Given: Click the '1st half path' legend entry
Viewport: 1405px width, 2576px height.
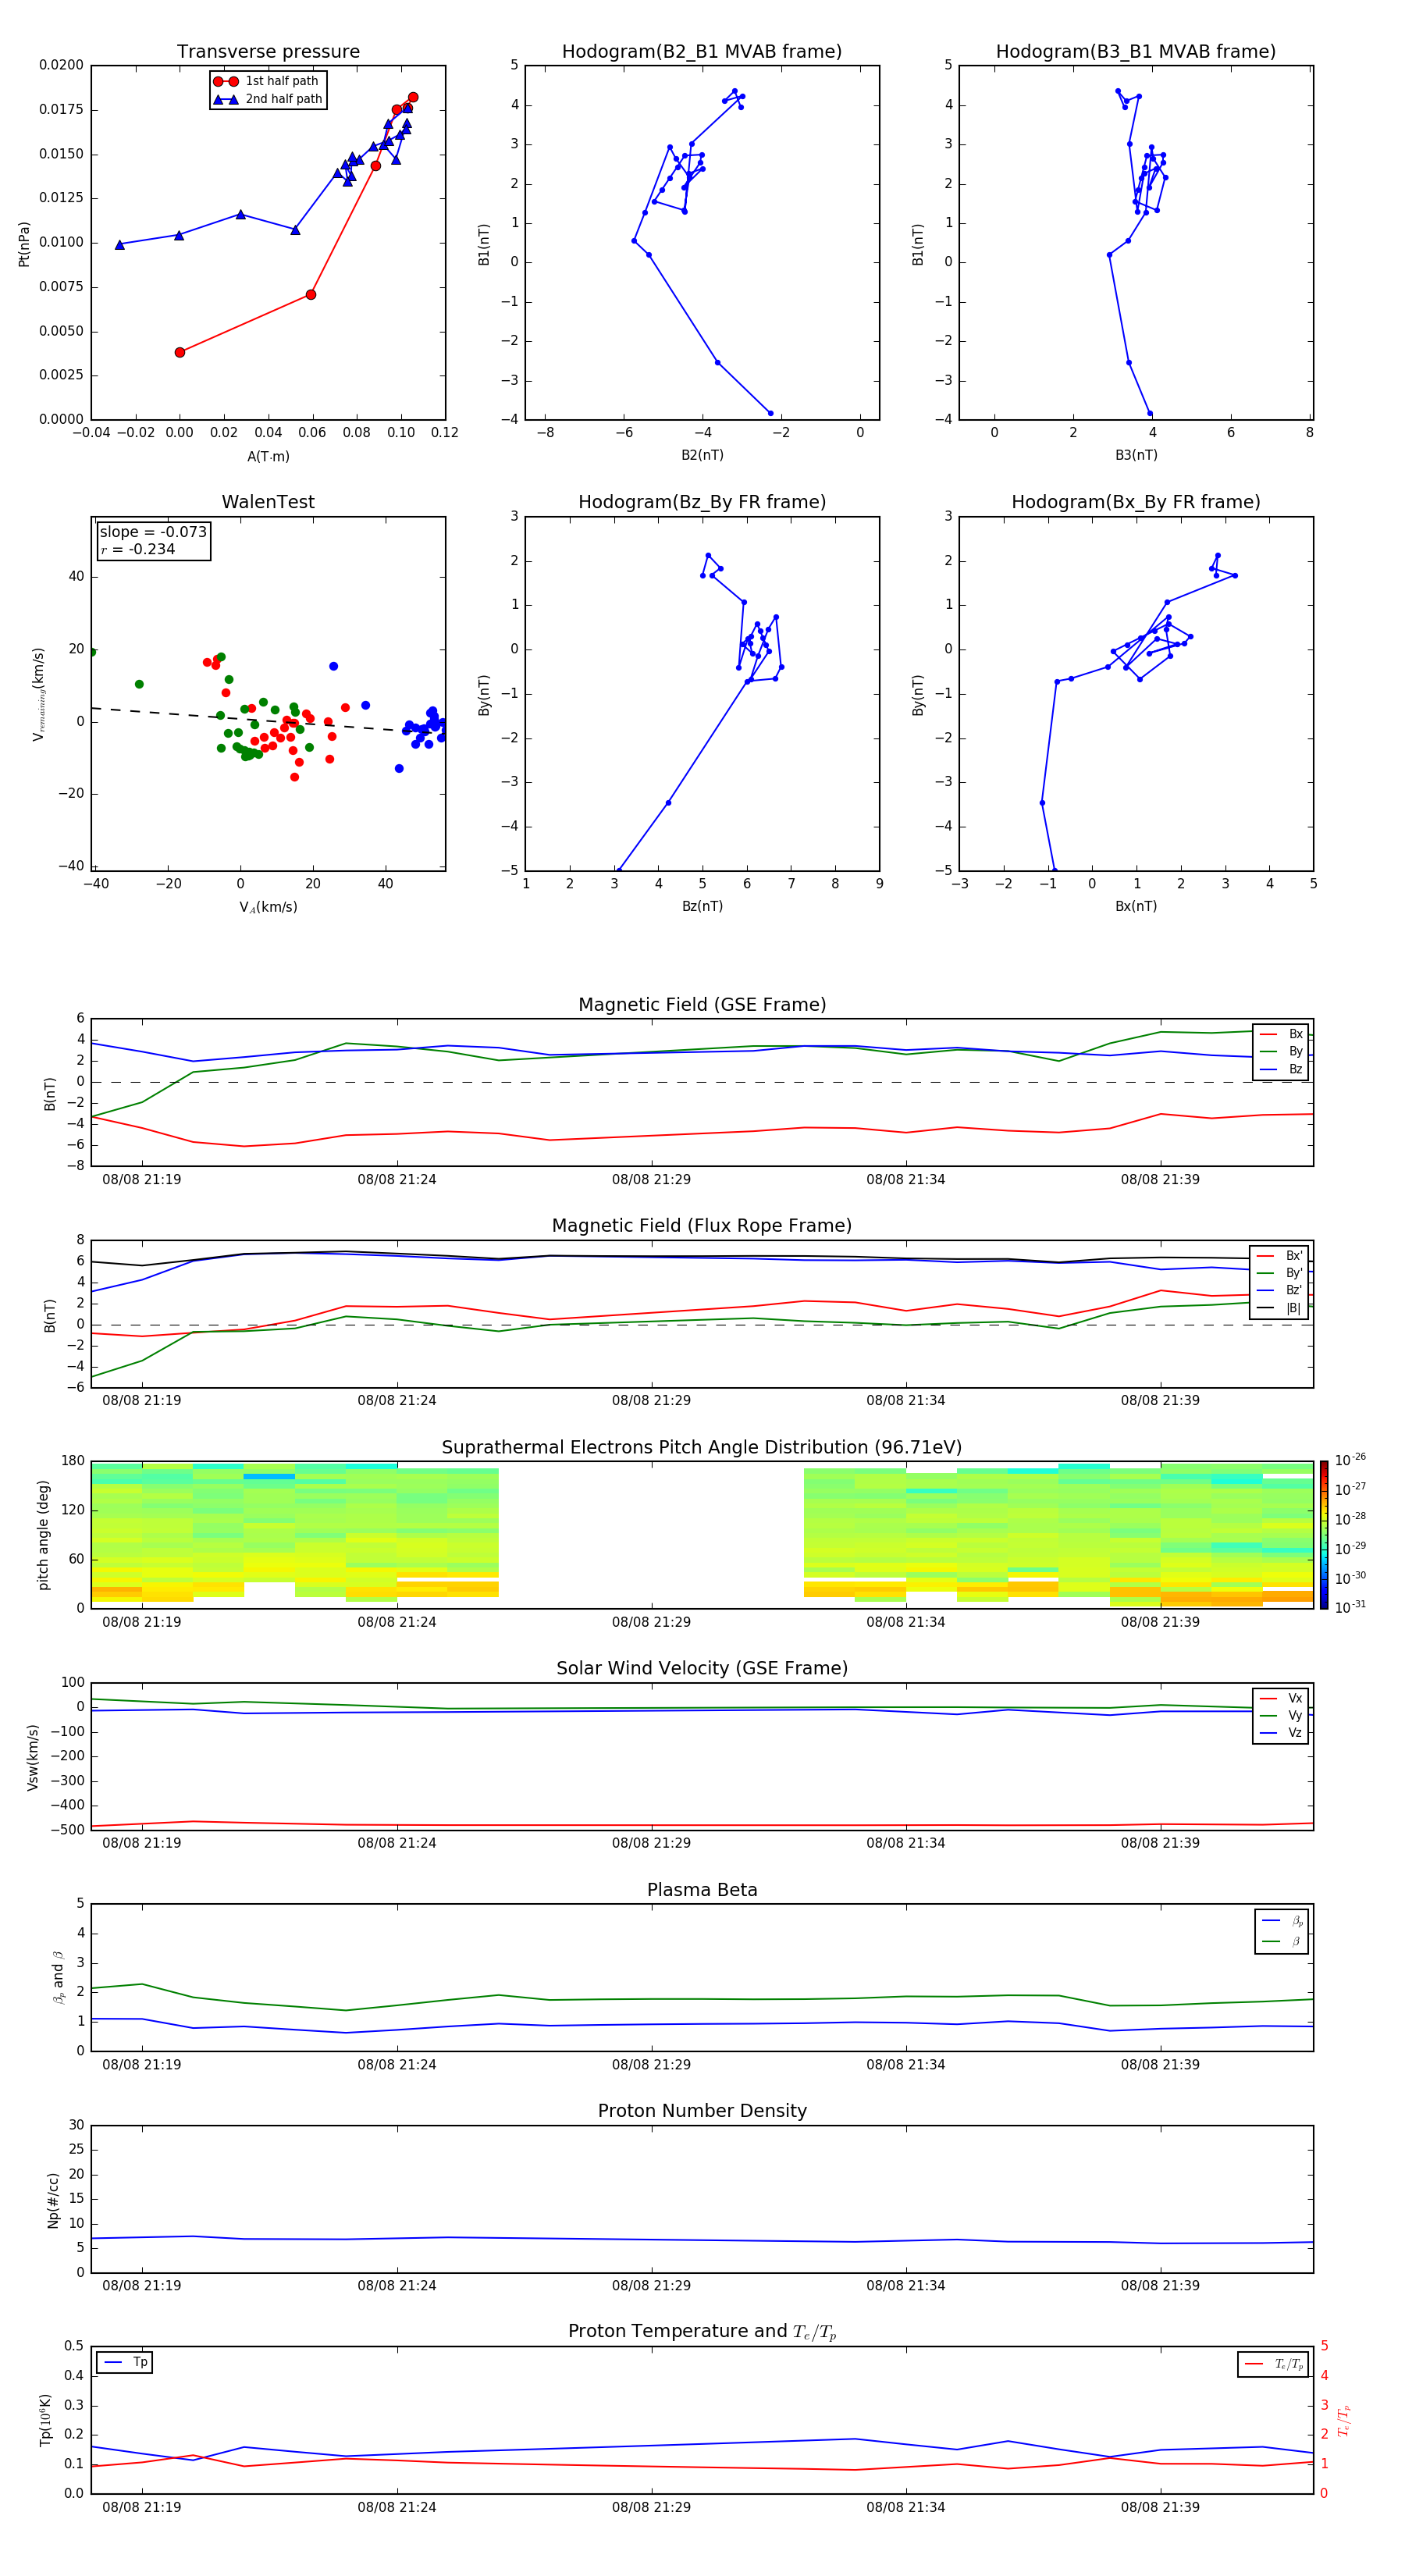Looking at the screenshot, I should tap(266, 81).
